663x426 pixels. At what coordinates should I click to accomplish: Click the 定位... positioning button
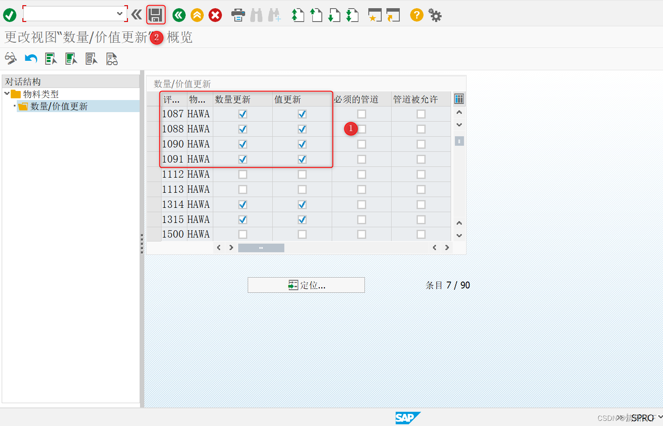306,285
